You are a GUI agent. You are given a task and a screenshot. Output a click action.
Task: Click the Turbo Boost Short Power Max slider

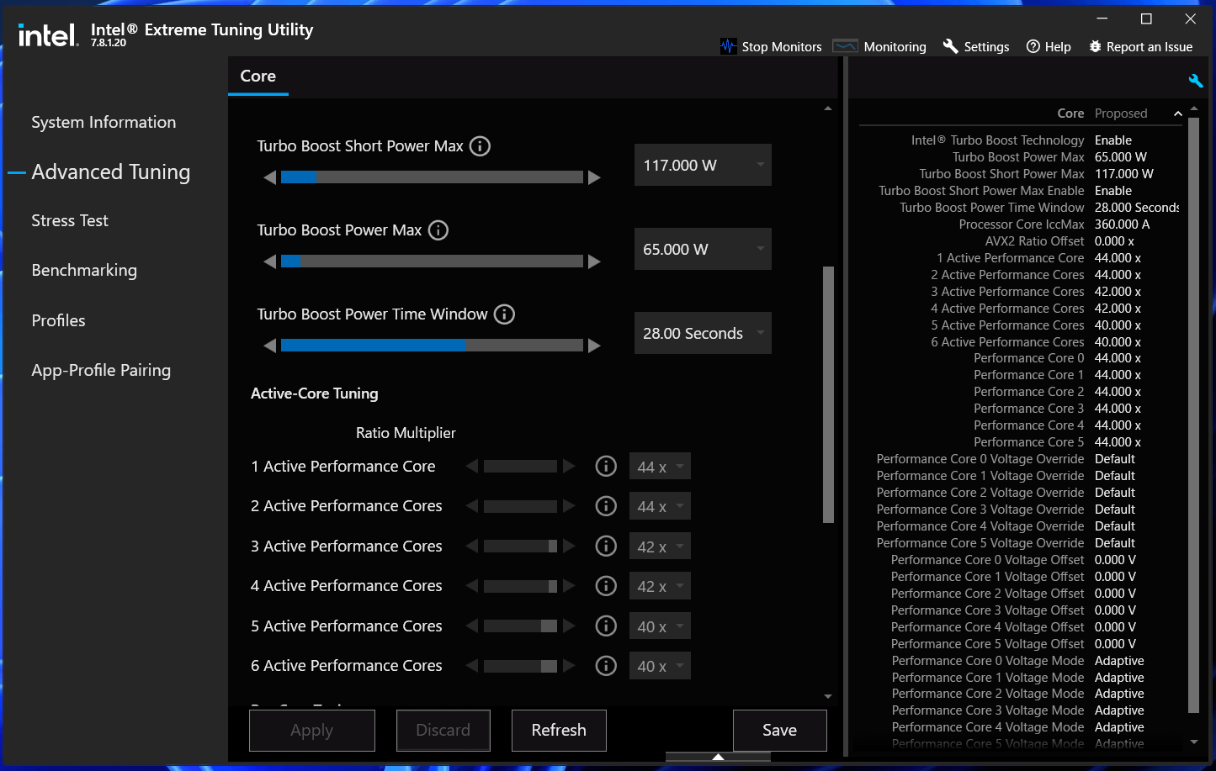pos(432,177)
